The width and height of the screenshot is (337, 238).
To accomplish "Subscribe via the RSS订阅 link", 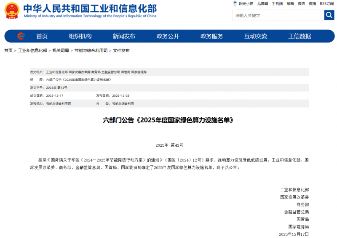I will [x=326, y=4].
